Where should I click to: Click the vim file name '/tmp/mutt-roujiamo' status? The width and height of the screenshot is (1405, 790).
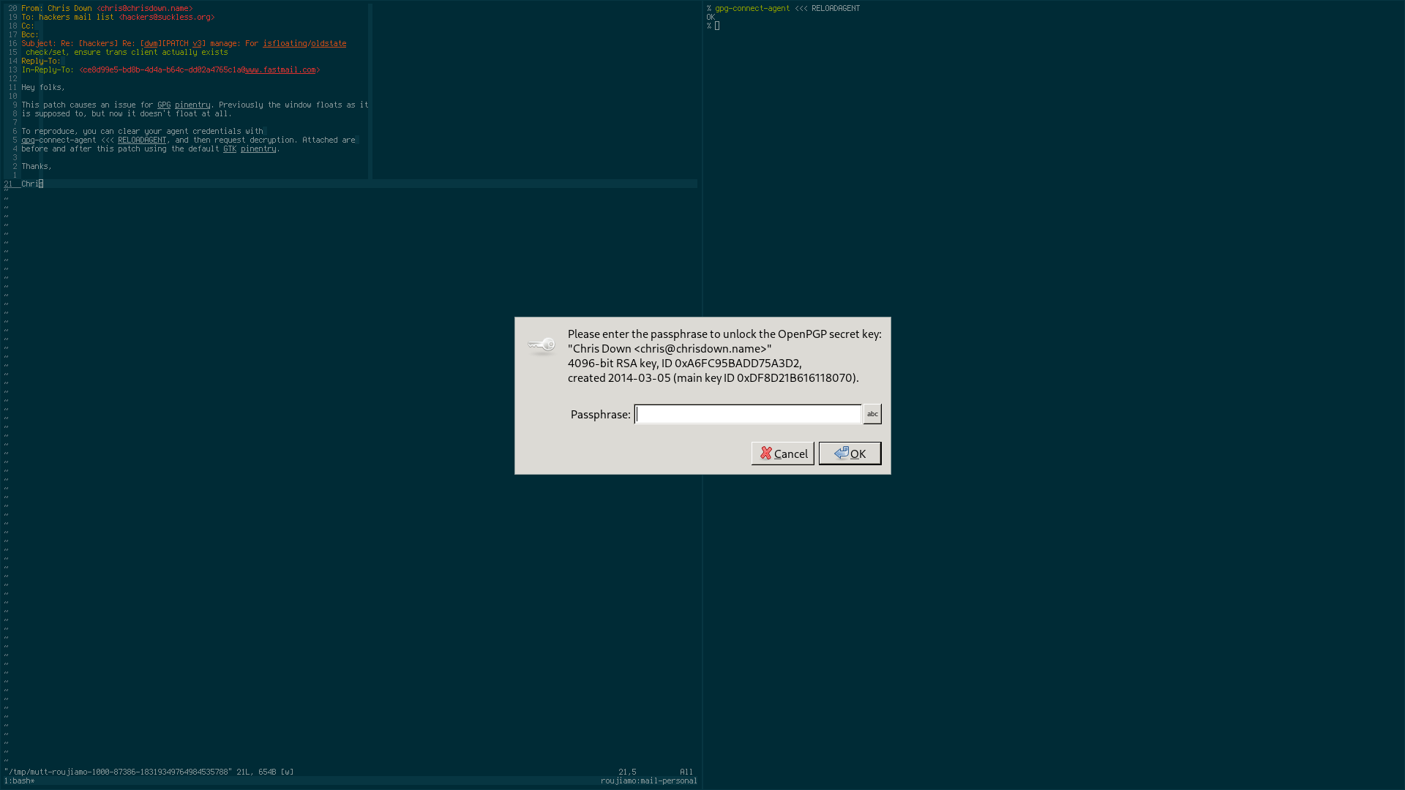click(x=118, y=772)
